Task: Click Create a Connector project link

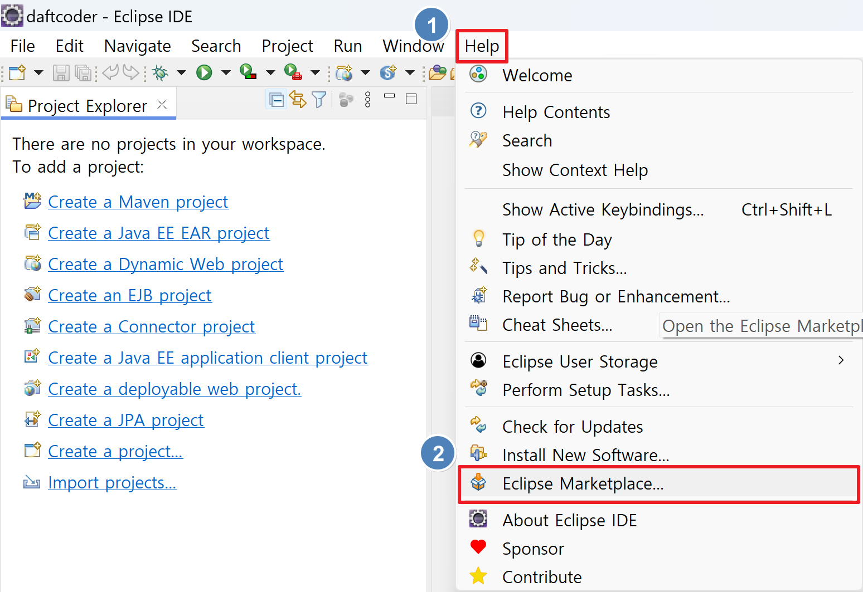Action: point(152,326)
